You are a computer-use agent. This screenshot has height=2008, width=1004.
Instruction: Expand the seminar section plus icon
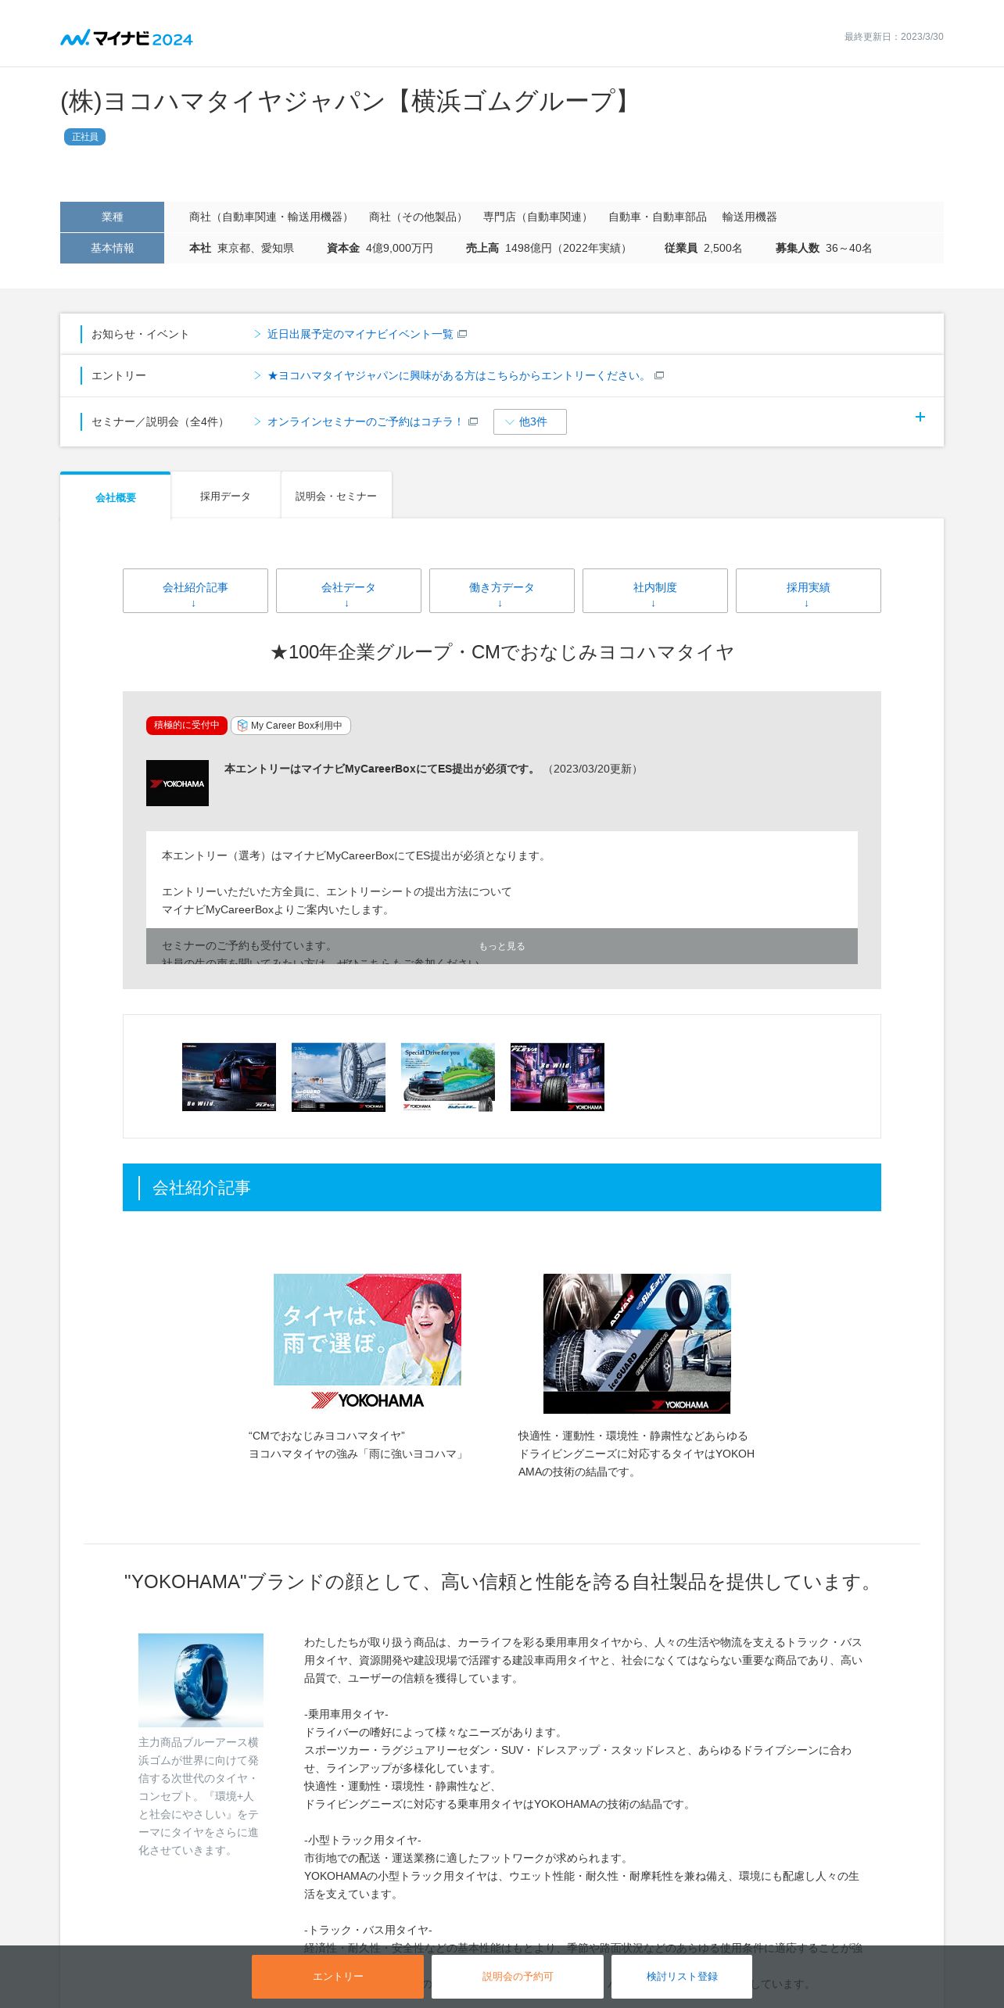click(x=920, y=417)
